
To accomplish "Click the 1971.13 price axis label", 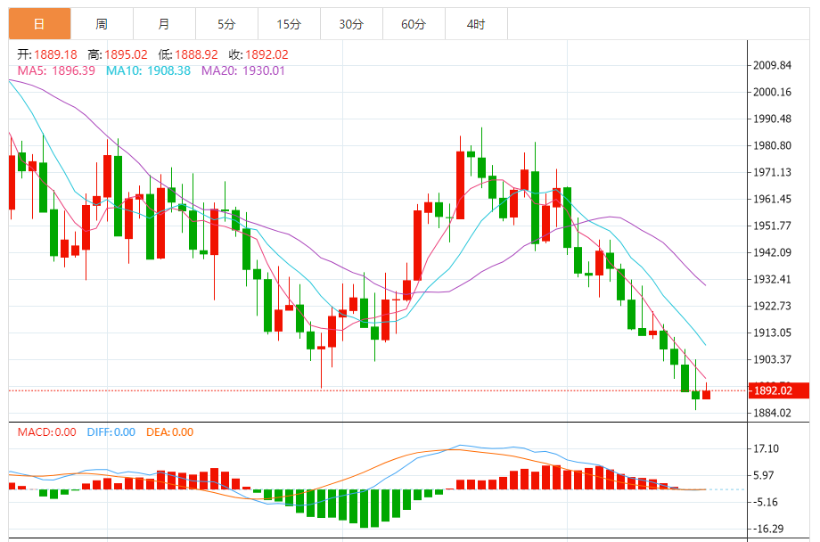I will 772,172.
